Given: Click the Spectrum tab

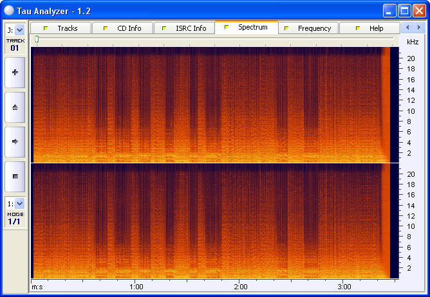Looking at the screenshot, I should (x=247, y=28).
